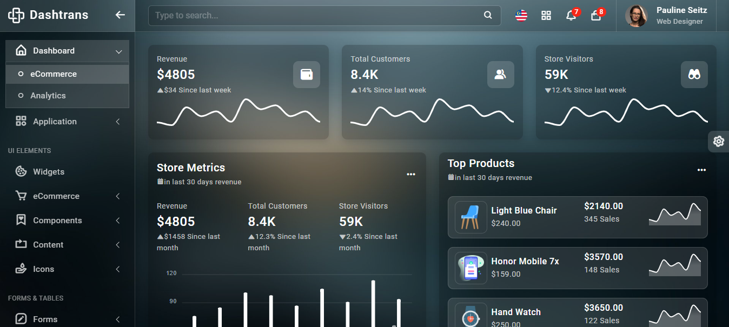729x327 pixels.
Task: Click the people icon in Total Customers card
Action: [x=500, y=75]
